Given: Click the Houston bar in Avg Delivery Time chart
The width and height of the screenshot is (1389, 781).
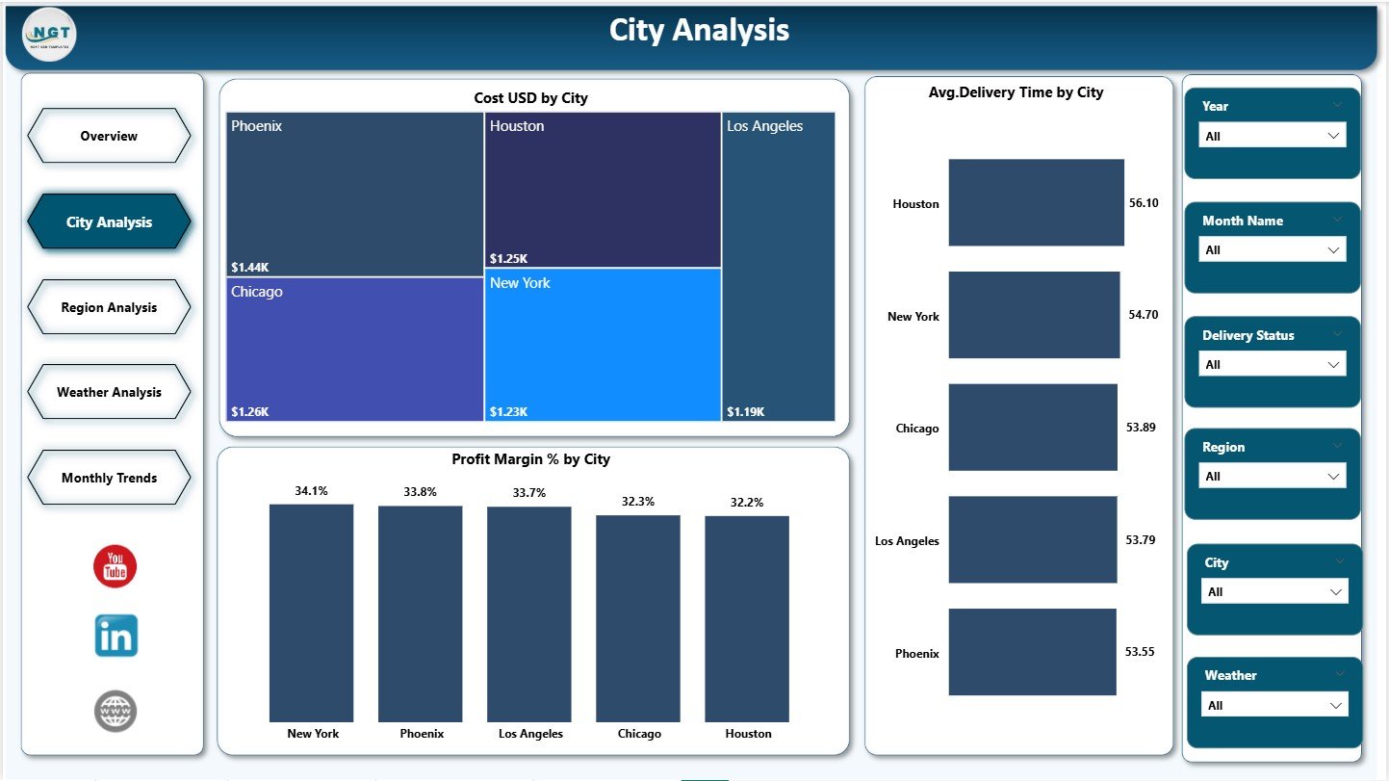Looking at the screenshot, I should (1036, 202).
